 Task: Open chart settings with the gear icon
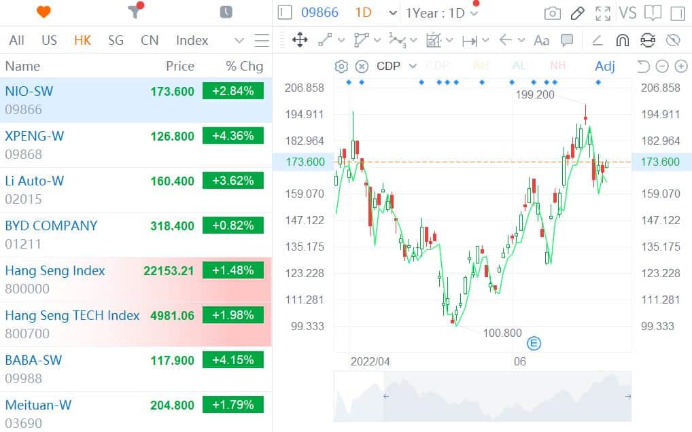[x=340, y=66]
